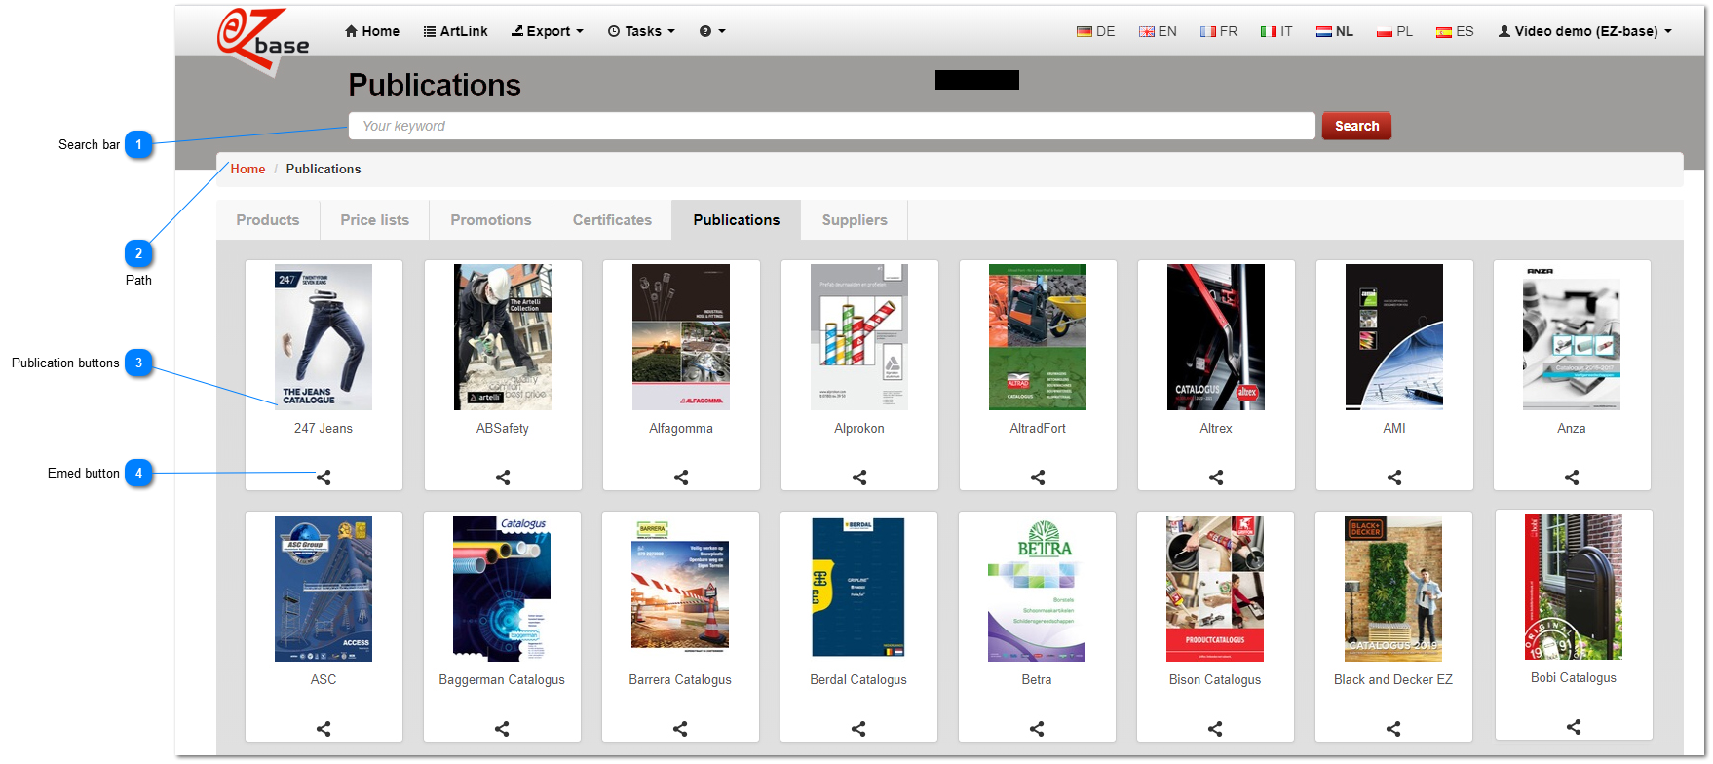1713x764 pixels.
Task: Click share icon under Barrera Catalogus
Action: 680,729
